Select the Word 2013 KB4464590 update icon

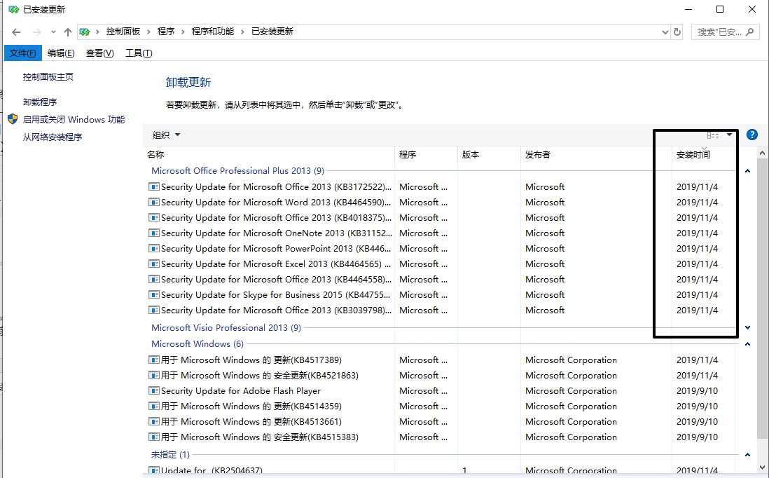point(154,202)
